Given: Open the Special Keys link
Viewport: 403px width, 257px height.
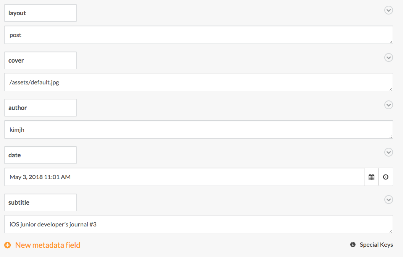Looking at the screenshot, I should click(376, 245).
